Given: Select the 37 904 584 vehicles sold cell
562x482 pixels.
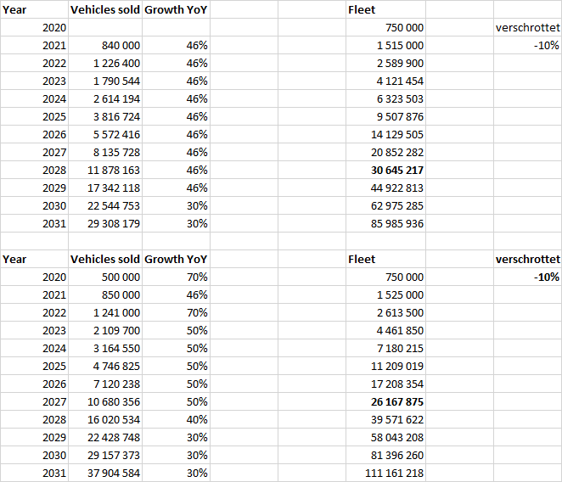Looking at the screenshot, I should (x=107, y=474).
